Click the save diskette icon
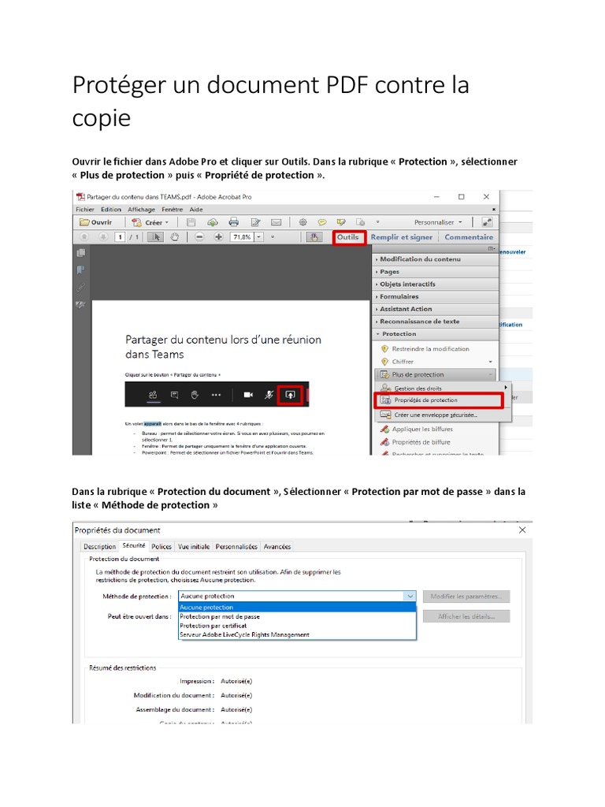The height and width of the screenshot is (807, 605). pos(191,222)
